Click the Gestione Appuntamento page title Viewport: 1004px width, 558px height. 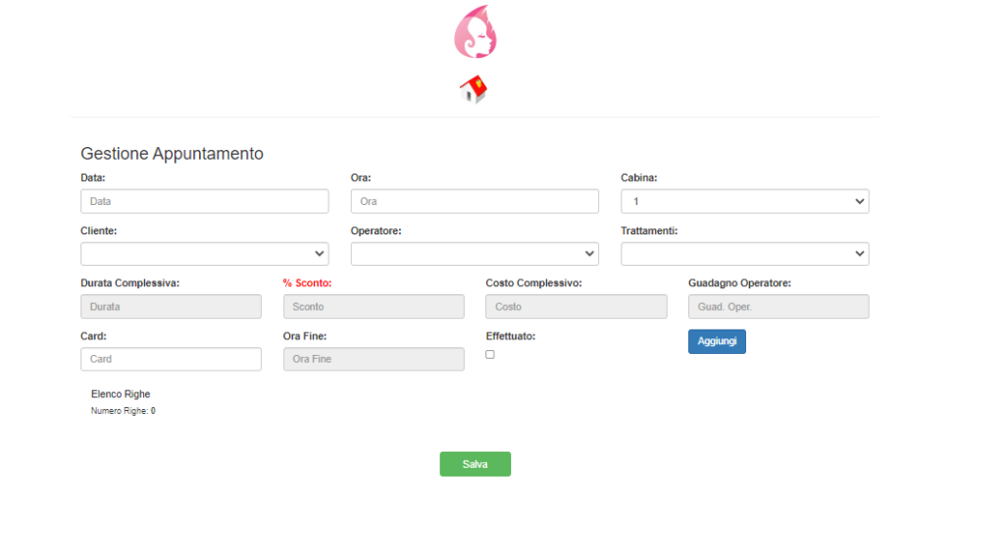(172, 154)
